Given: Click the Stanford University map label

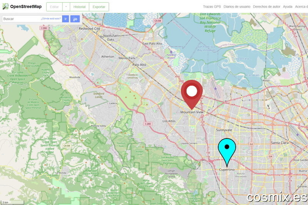Looking at the screenshot, I should (133, 76).
